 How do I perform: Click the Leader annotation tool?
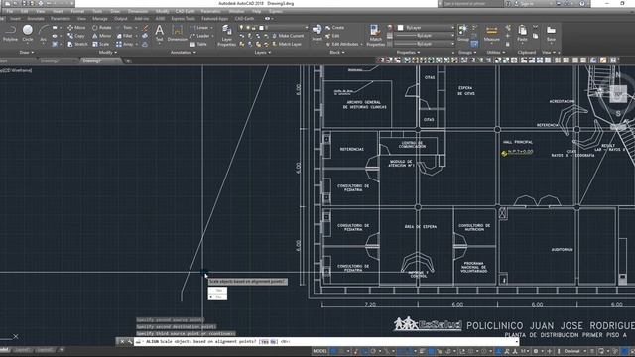[199, 36]
